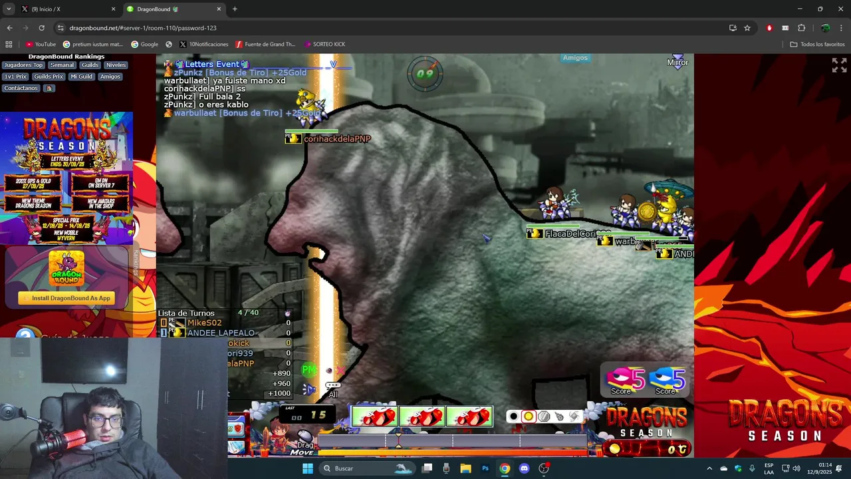This screenshot has width=851, height=479.
Task: Open the PM private message button
Action: (309, 370)
